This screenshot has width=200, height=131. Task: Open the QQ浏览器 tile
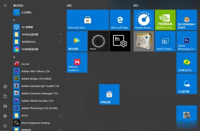point(187,84)
